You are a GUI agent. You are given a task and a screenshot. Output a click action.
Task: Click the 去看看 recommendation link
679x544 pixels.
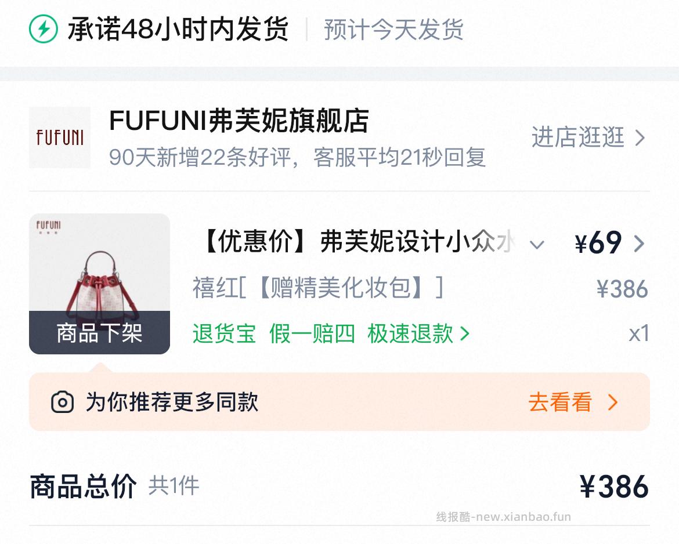tap(559, 402)
